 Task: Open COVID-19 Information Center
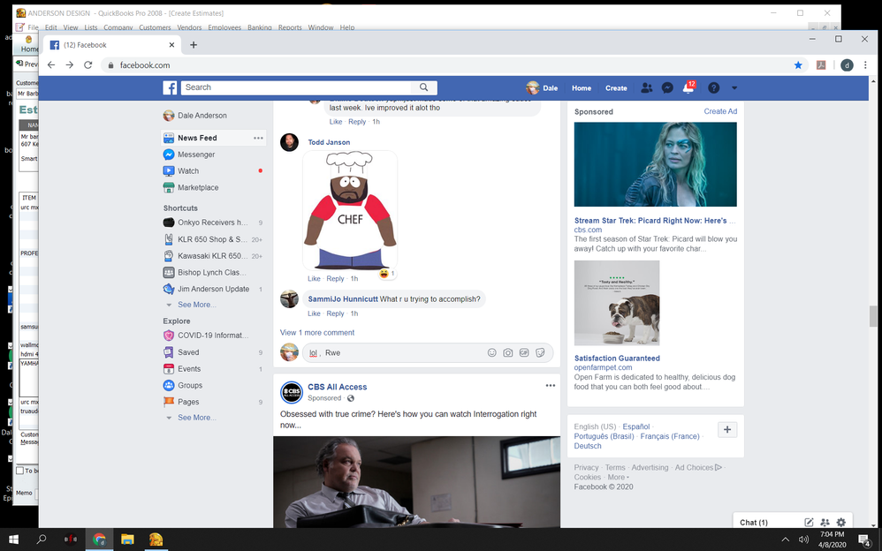click(214, 335)
